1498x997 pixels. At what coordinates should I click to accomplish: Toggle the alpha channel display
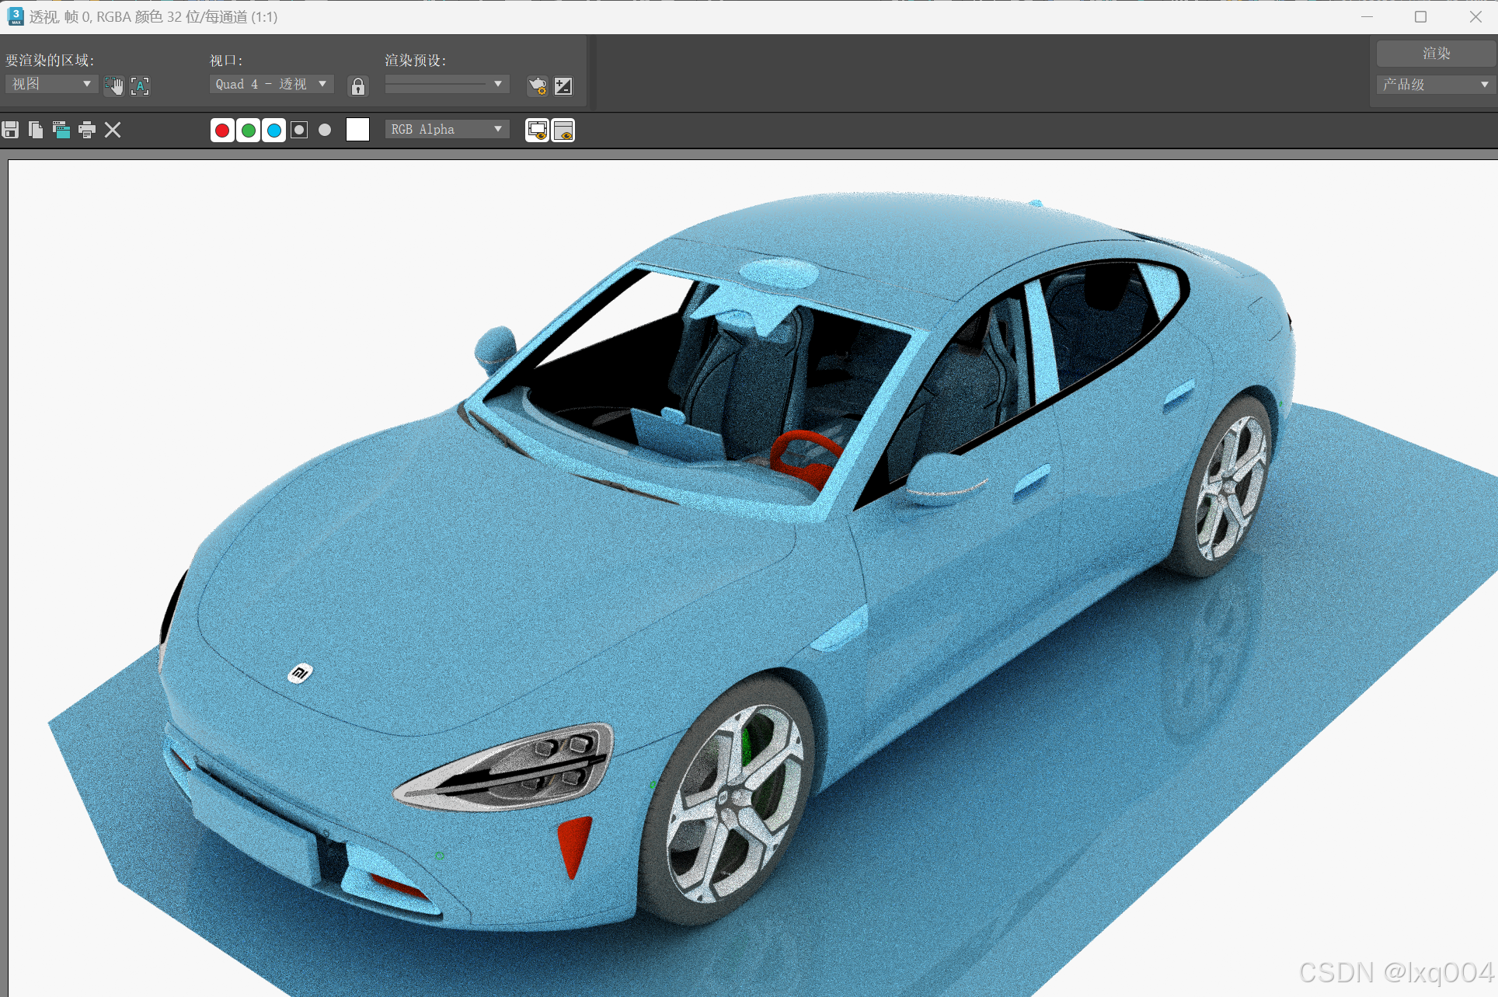click(299, 130)
